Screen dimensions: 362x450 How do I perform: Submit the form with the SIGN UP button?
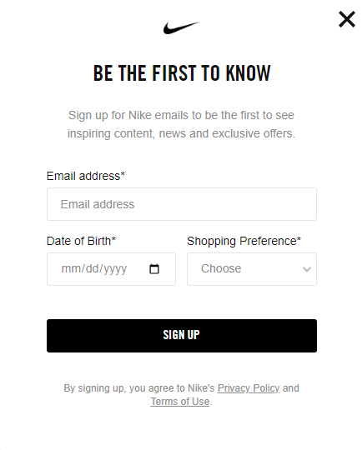[x=182, y=336]
